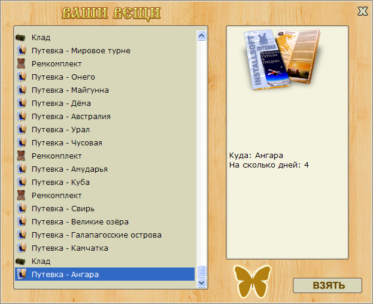Select Путевка - Онего
This screenshot has height=304, width=373.
click(x=105, y=77)
